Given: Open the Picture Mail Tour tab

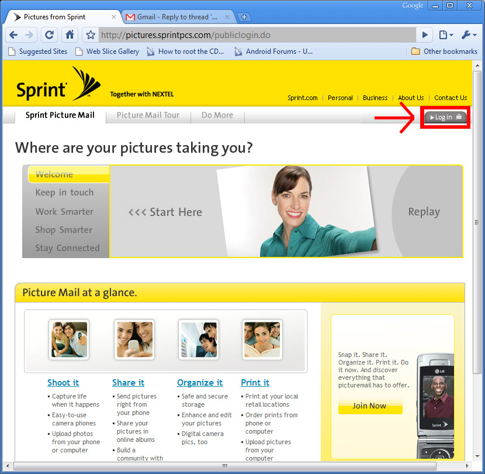Looking at the screenshot, I should click(x=148, y=115).
